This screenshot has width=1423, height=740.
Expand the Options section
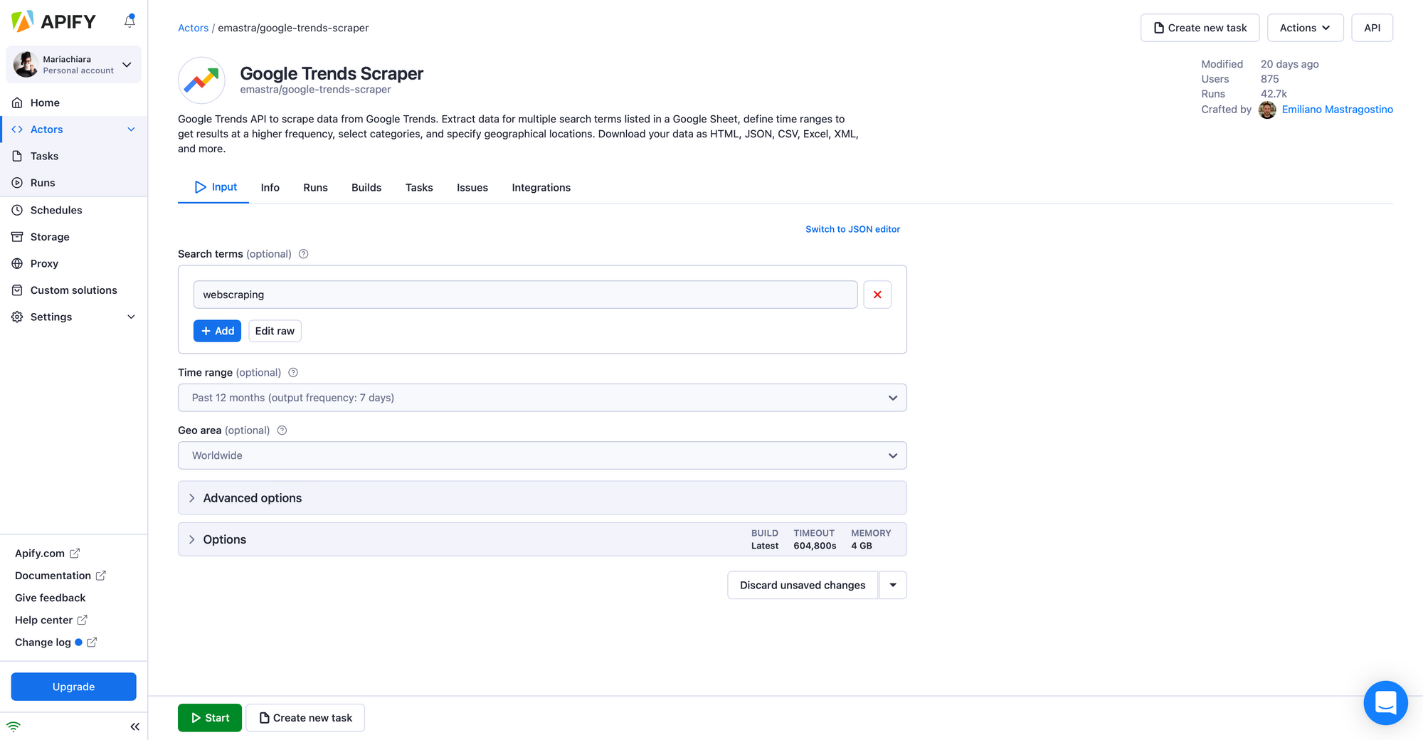pyautogui.click(x=542, y=539)
